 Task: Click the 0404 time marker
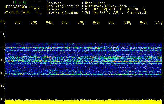pyautogui.click(x=65, y=22)
